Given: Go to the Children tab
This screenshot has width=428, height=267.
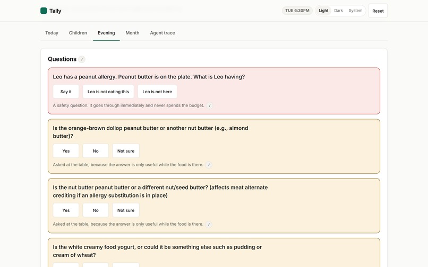Looking at the screenshot, I should [78, 33].
